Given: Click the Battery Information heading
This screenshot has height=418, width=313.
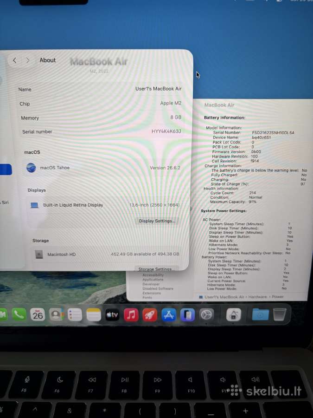Looking at the screenshot, I should 224,118.
